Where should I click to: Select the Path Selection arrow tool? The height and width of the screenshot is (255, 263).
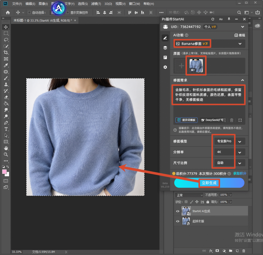tap(6, 136)
